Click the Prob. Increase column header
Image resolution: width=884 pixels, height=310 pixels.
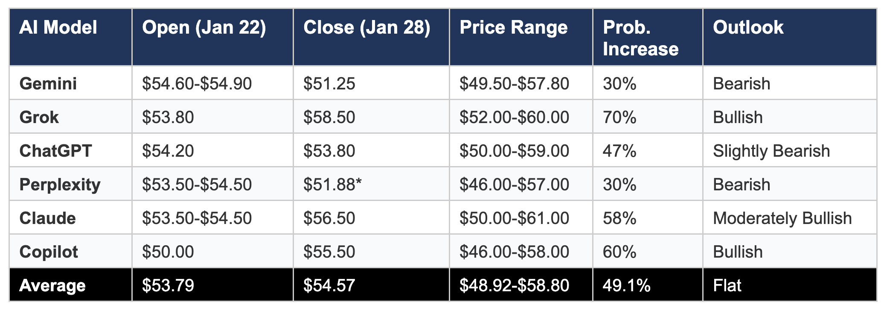pos(640,38)
